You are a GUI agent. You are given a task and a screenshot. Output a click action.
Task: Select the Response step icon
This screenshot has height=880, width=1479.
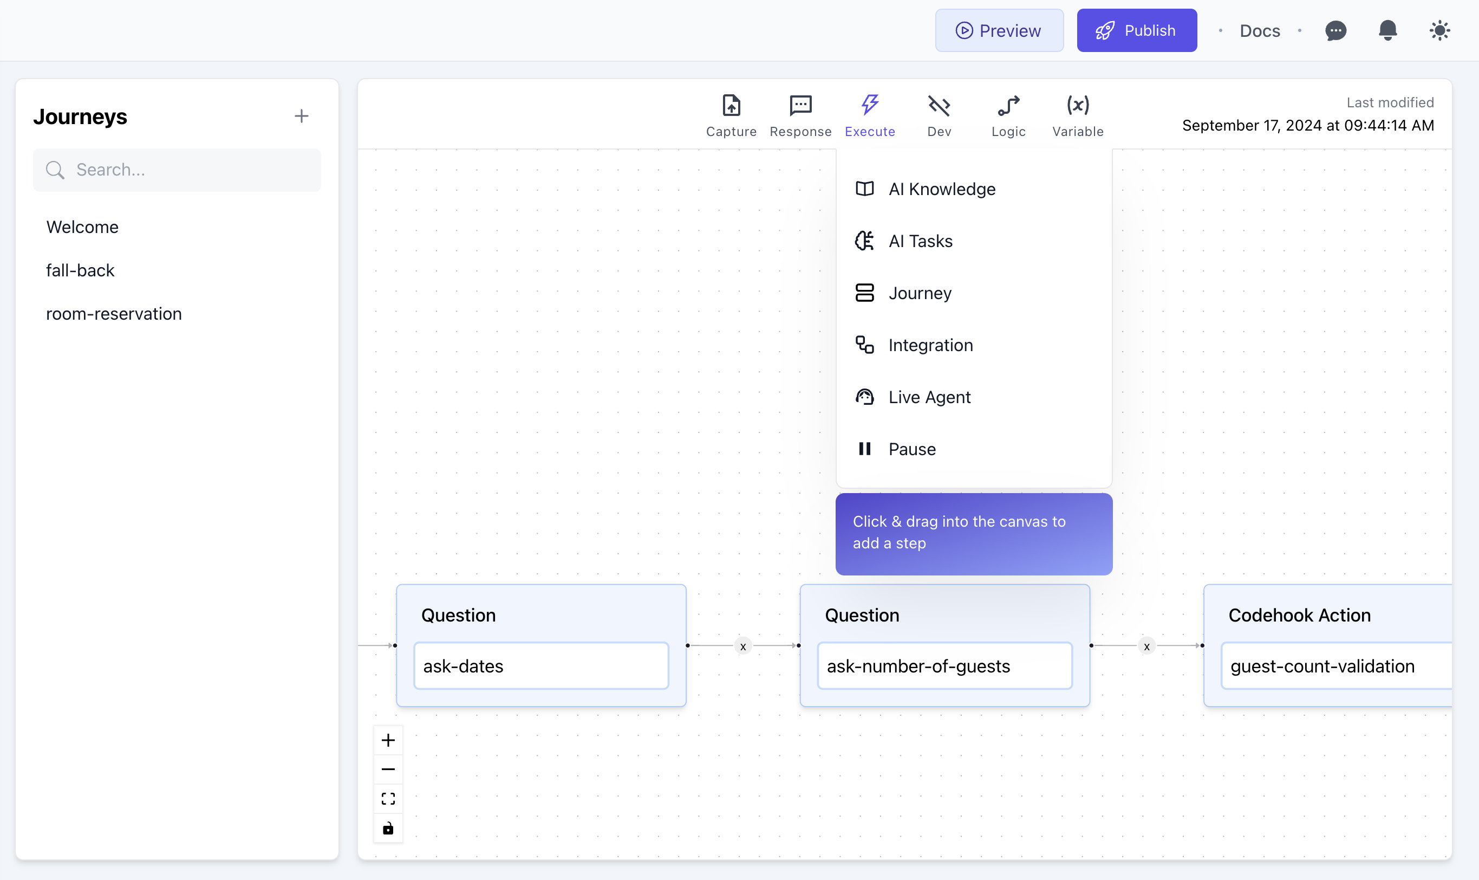tap(800, 114)
